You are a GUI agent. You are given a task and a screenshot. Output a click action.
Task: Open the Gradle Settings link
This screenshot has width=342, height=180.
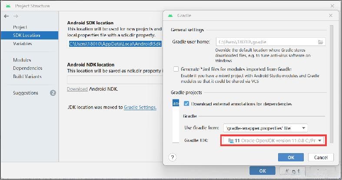tap(140, 107)
